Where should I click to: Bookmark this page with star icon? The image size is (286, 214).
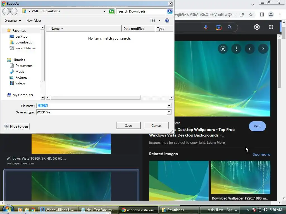251,14
